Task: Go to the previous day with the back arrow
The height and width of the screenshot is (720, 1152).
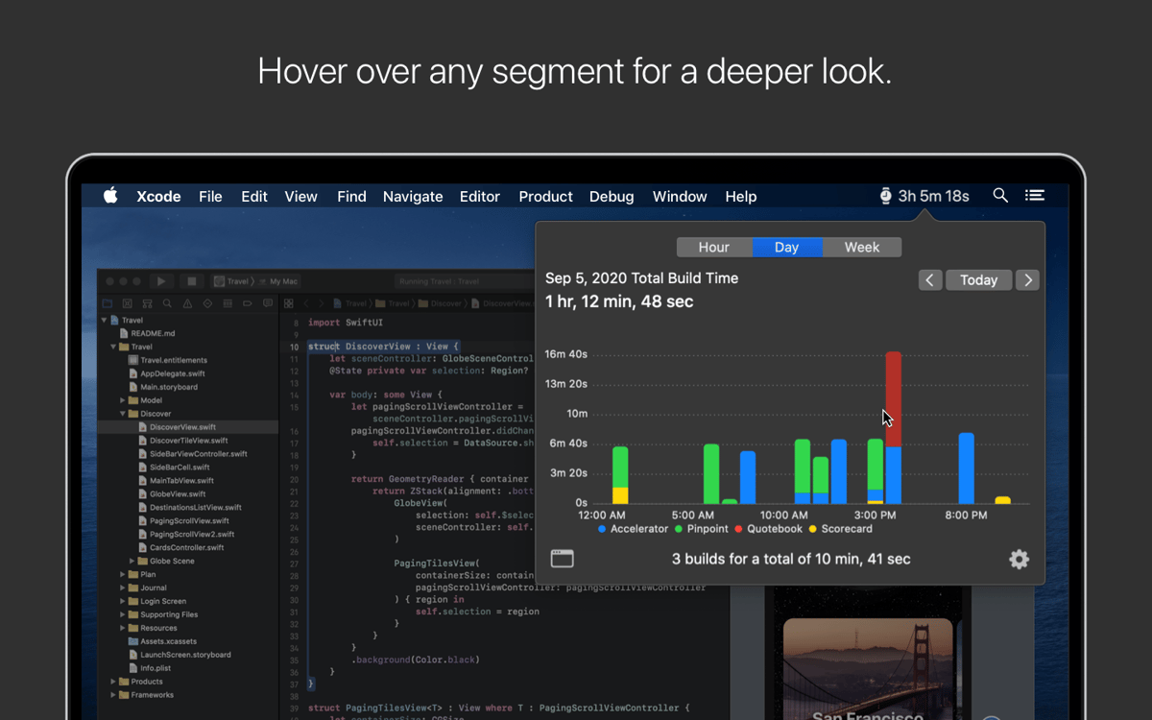Action: pyautogui.click(x=929, y=279)
